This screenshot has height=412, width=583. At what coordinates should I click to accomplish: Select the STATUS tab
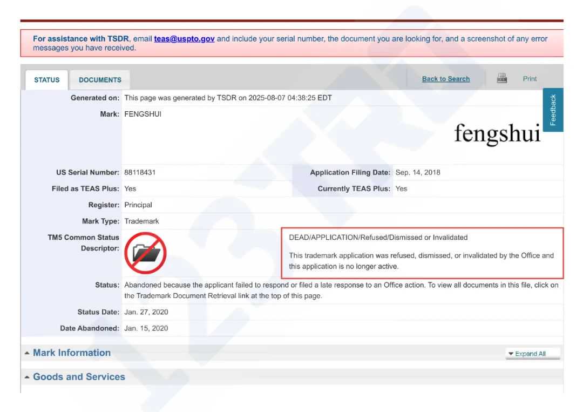[47, 80]
